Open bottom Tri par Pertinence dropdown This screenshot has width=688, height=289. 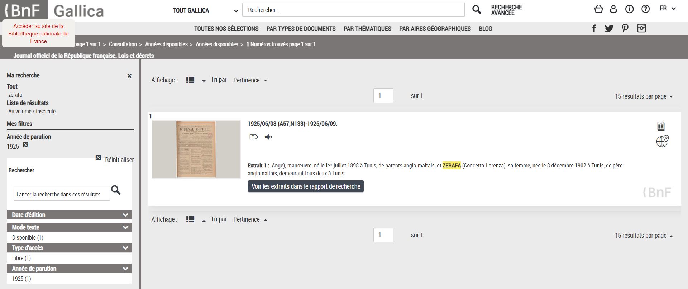pyautogui.click(x=250, y=219)
